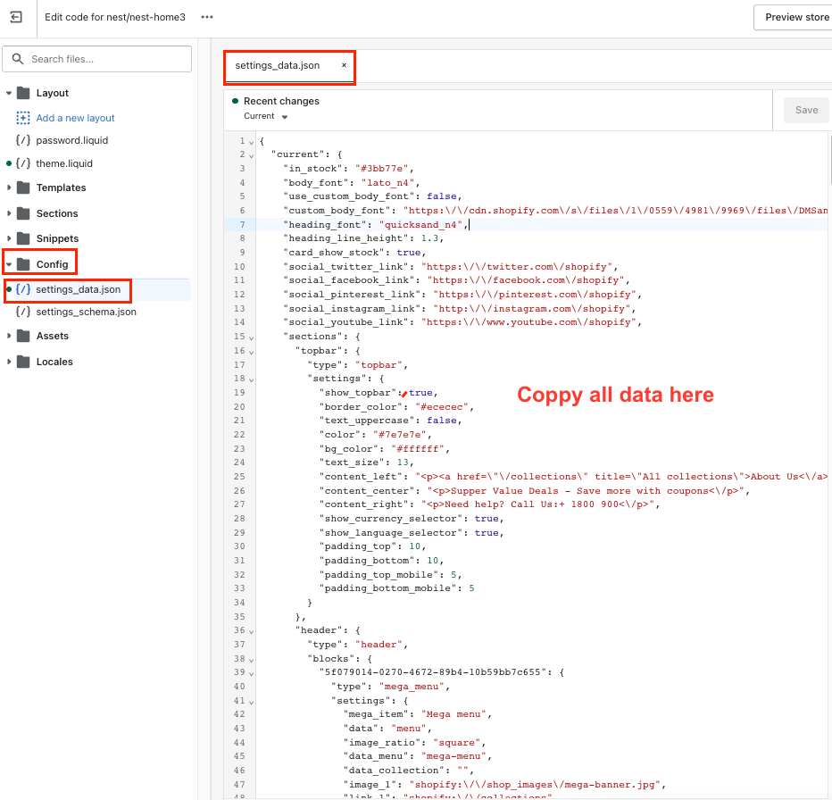This screenshot has height=800, width=832.
Task: Click Add a new layout link
Action: coord(75,118)
